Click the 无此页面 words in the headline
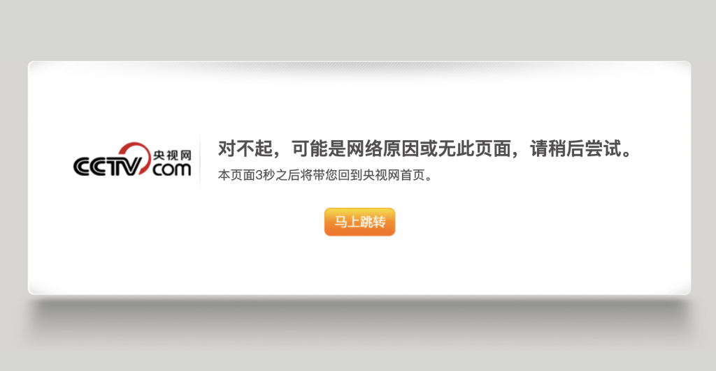This screenshot has width=716, height=371. coord(474,149)
